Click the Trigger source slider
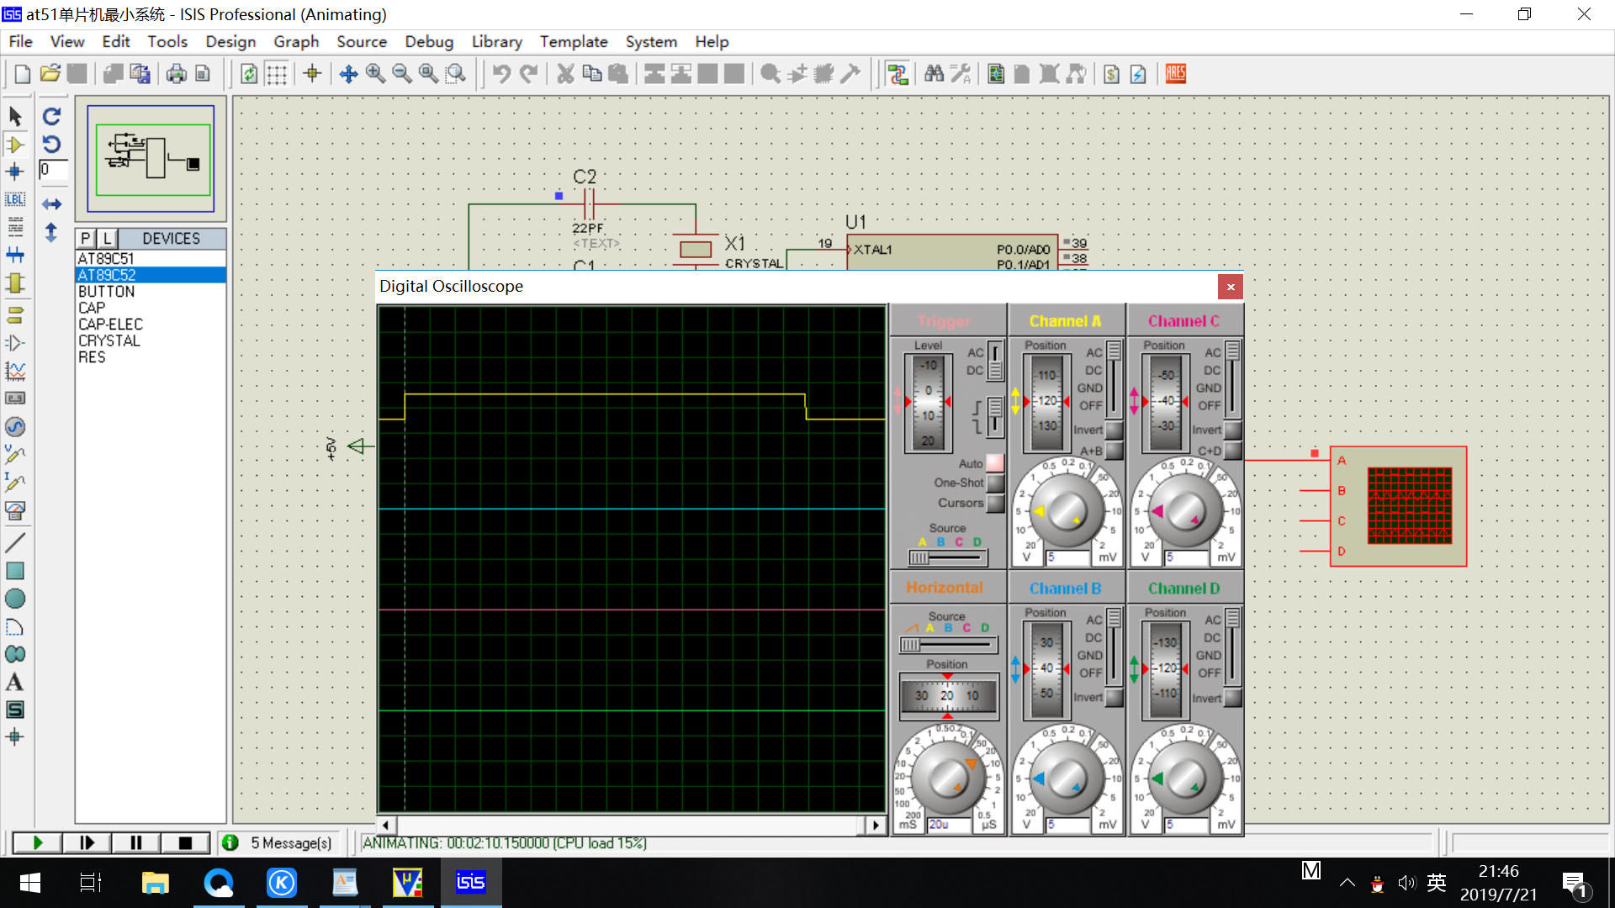The width and height of the screenshot is (1615, 908). (948, 557)
